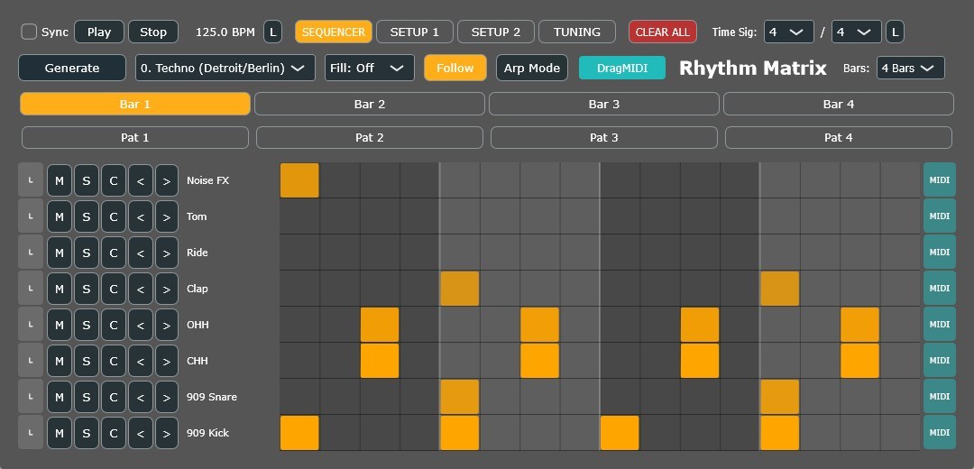Solo the 909 Kick track
Viewport: 974px width, 469px height.
point(87,433)
